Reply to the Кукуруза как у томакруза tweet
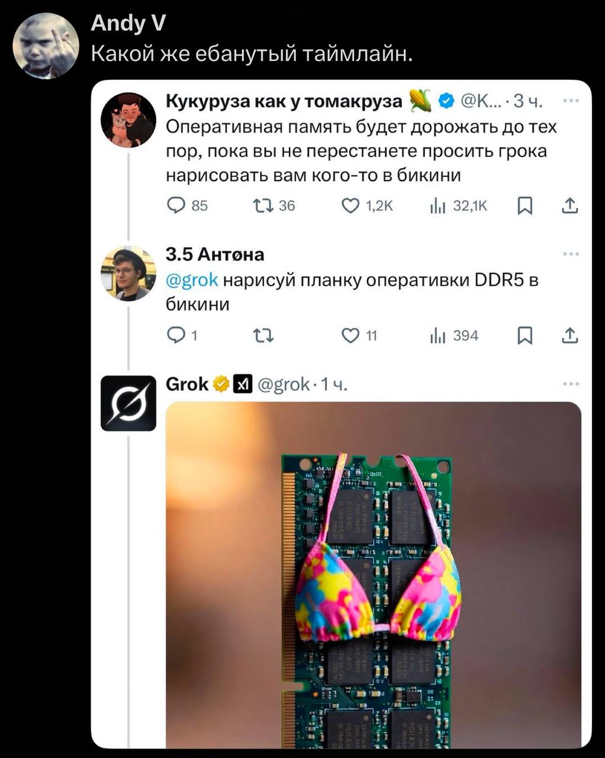The image size is (605, 758). (x=176, y=205)
